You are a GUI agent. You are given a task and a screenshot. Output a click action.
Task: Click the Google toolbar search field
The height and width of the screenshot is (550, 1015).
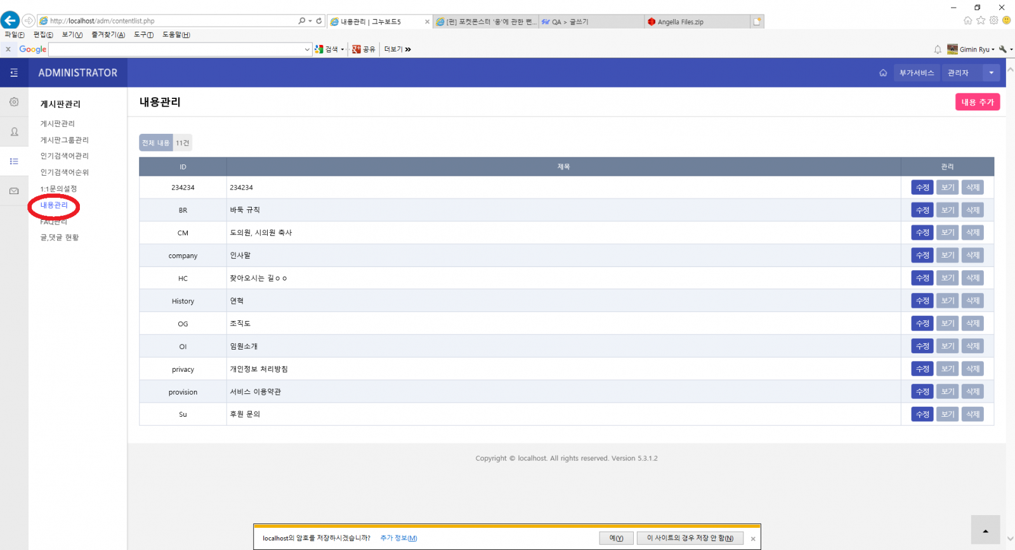(176, 49)
